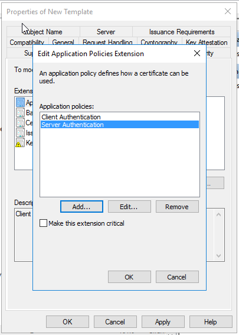
Task: Click the Edit... policy button
Action: 129,206
